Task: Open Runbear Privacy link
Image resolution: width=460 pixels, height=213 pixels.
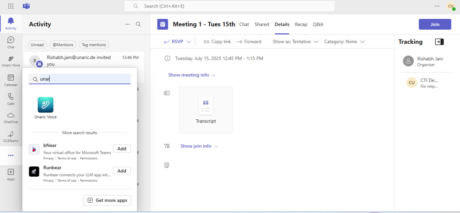Action: (49, 181)
